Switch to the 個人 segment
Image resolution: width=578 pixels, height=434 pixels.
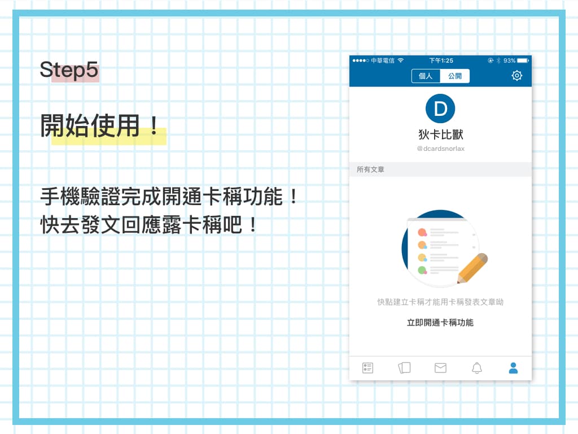[x=426, y=76]
